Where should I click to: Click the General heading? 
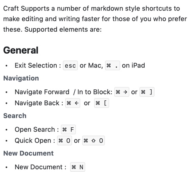click(x=21, y=50)
